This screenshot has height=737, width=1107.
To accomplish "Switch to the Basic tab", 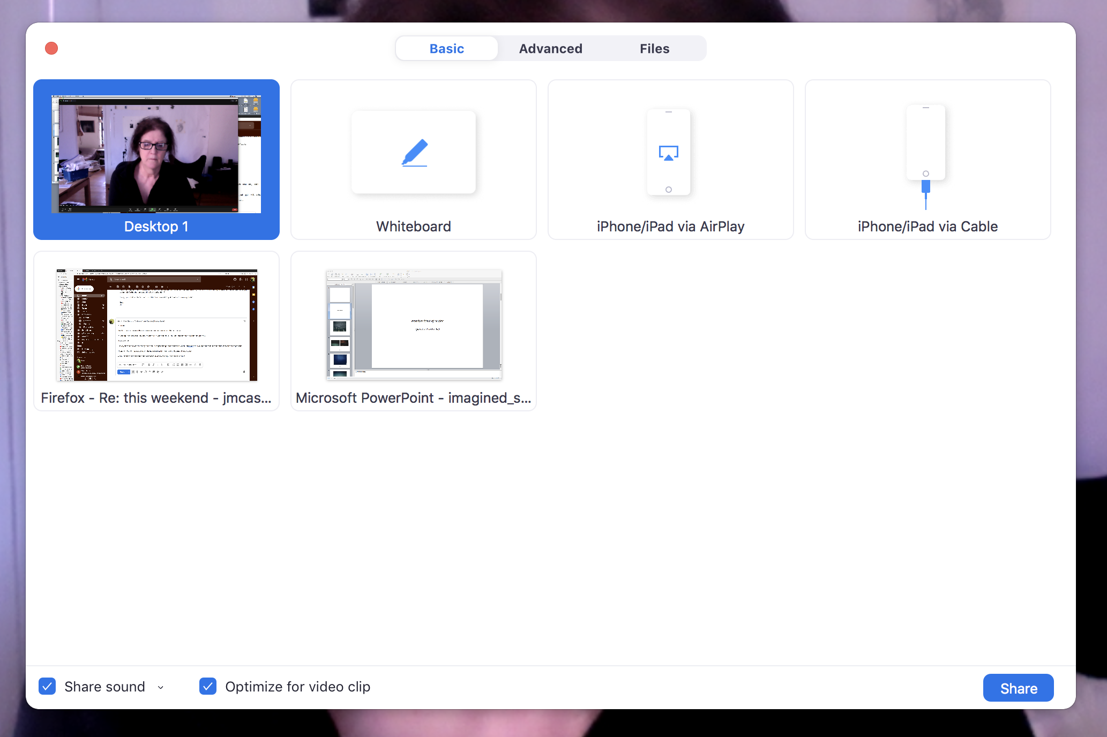I will click(x=447, y=49).
